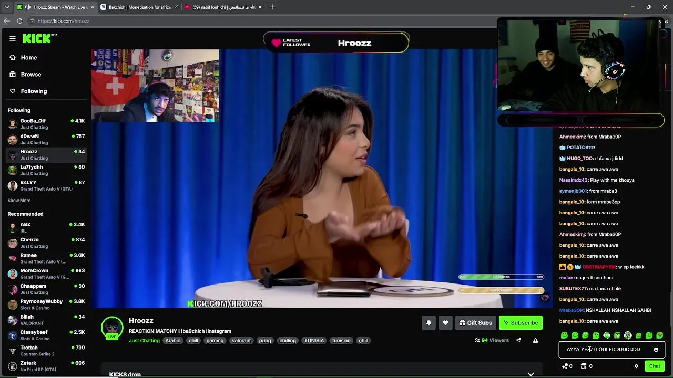Select Hroozz in Following list
Viewport: 673px width, 378px height.
pos(46,154)
